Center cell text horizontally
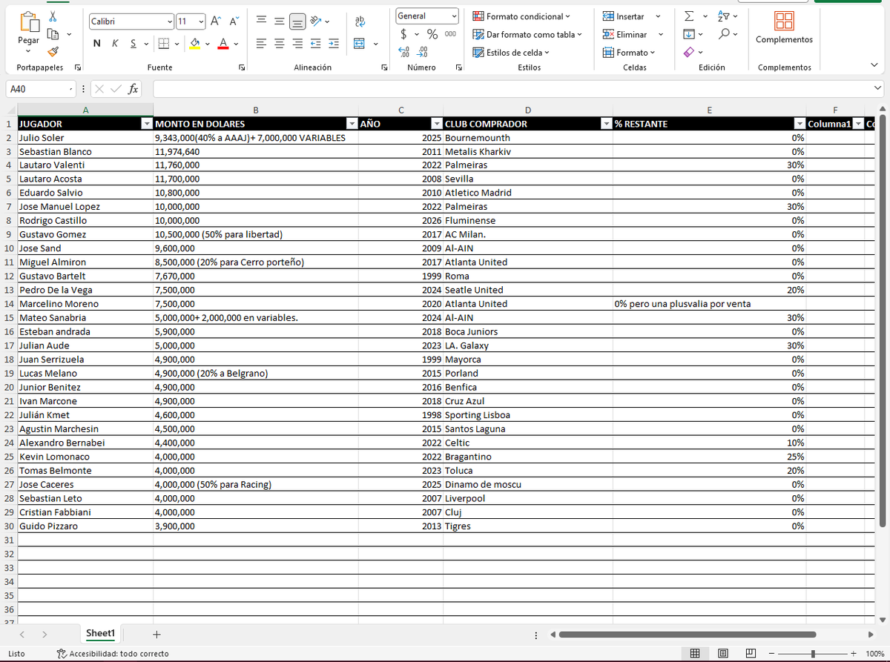 point(280,44)
